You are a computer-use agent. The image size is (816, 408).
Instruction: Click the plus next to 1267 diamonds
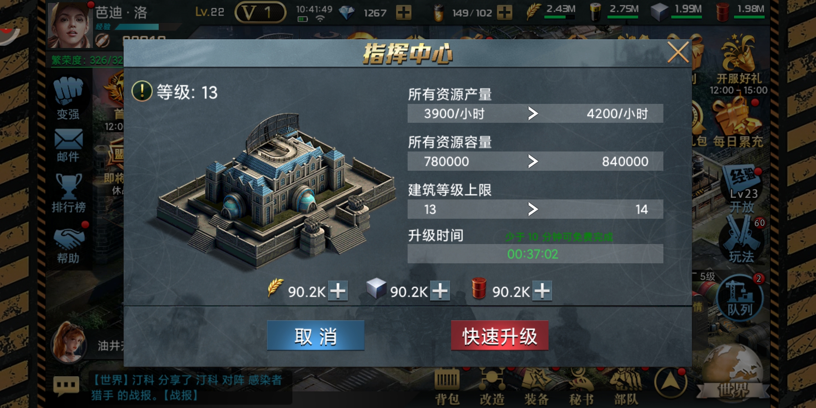(403, 13)
